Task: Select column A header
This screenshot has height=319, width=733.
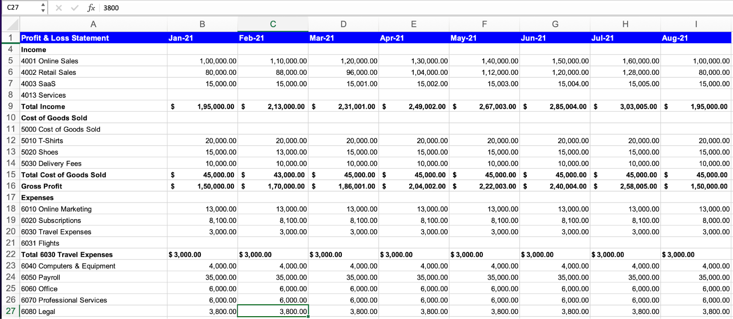Action: (x=93, y=24)
